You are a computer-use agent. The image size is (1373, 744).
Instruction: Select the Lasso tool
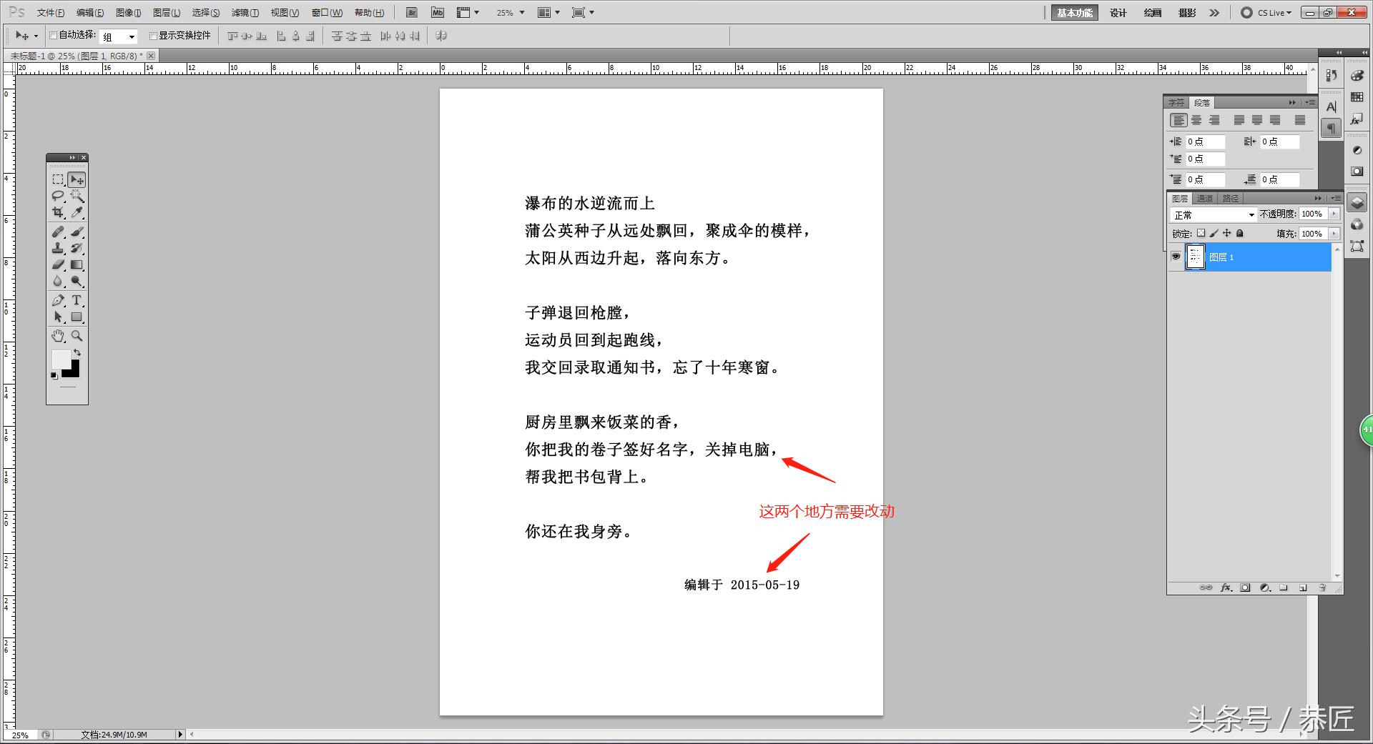click(x=58, y=196)
